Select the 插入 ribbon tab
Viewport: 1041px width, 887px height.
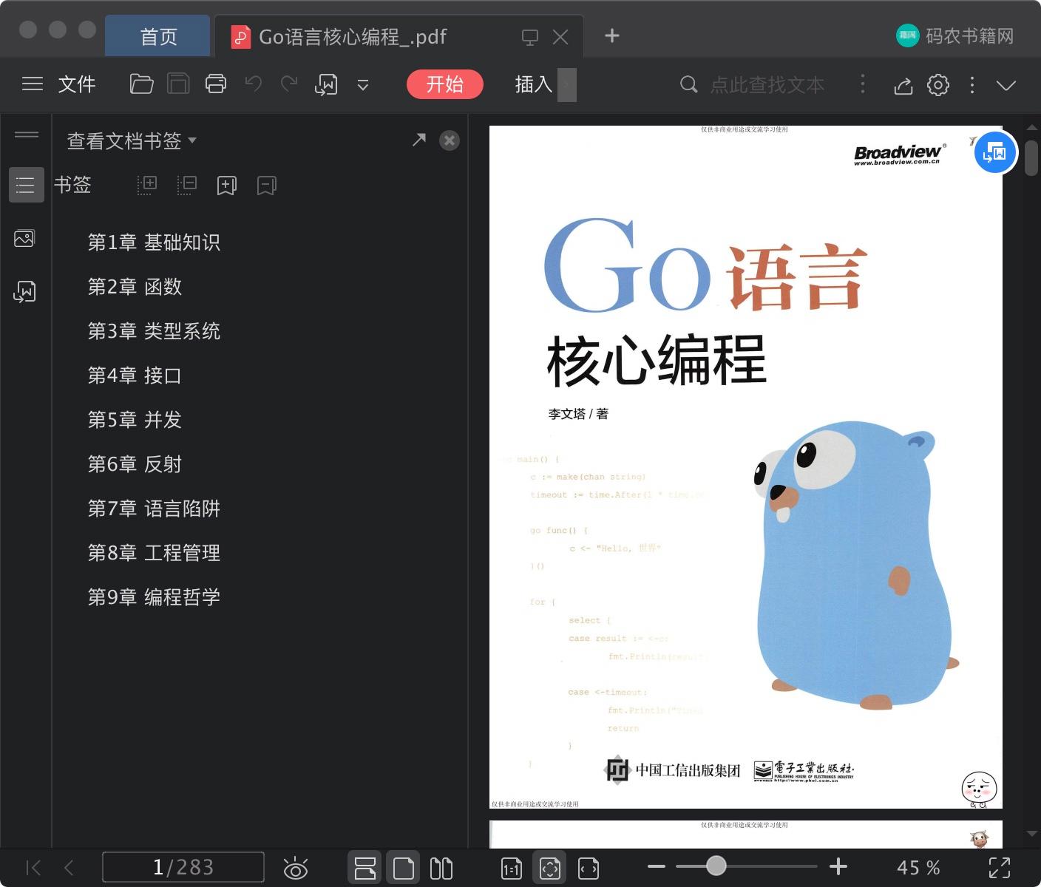point(534,84)
